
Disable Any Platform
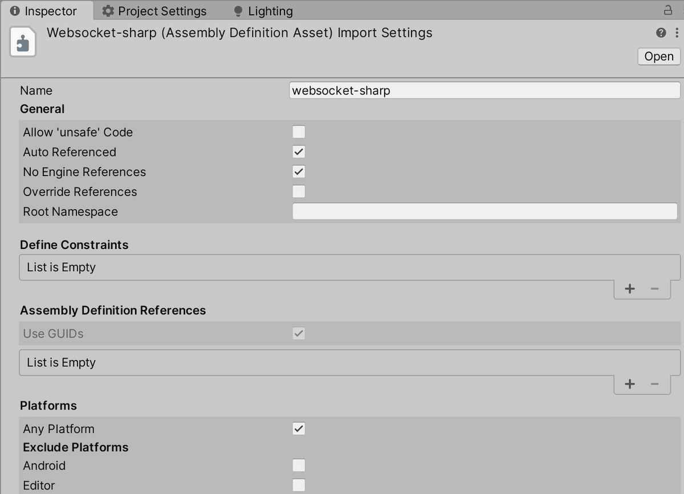pyautogui.click(x=299, y=428)
